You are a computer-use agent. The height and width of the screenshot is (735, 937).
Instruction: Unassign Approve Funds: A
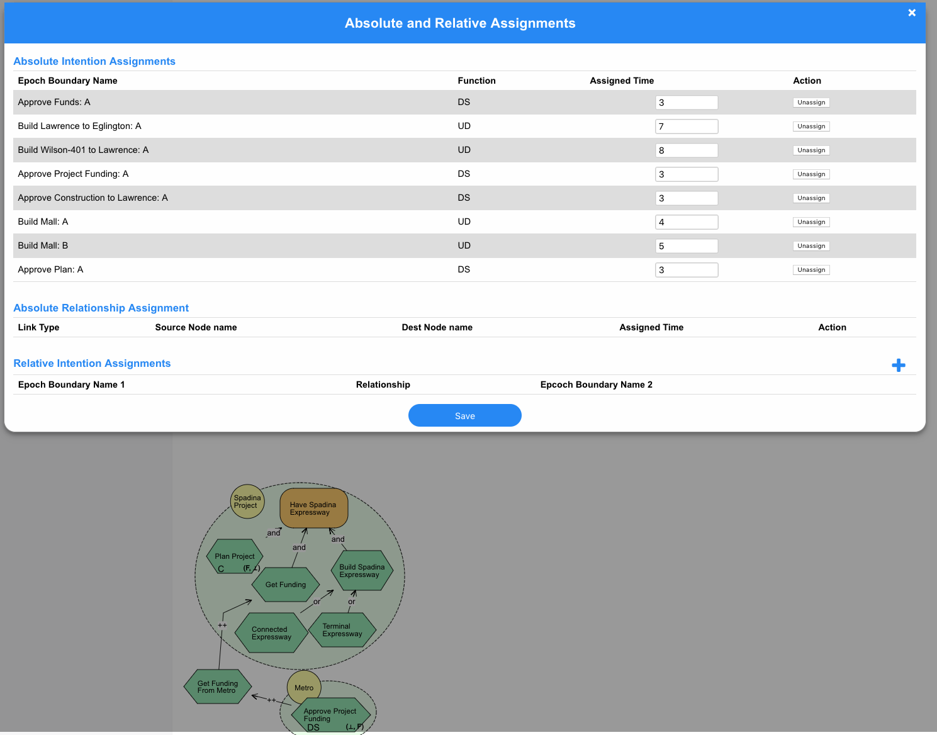coord(811,103)
